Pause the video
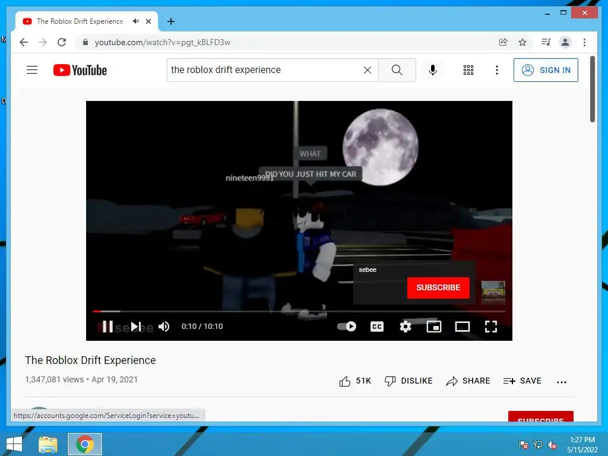 (x=107, y=327)
